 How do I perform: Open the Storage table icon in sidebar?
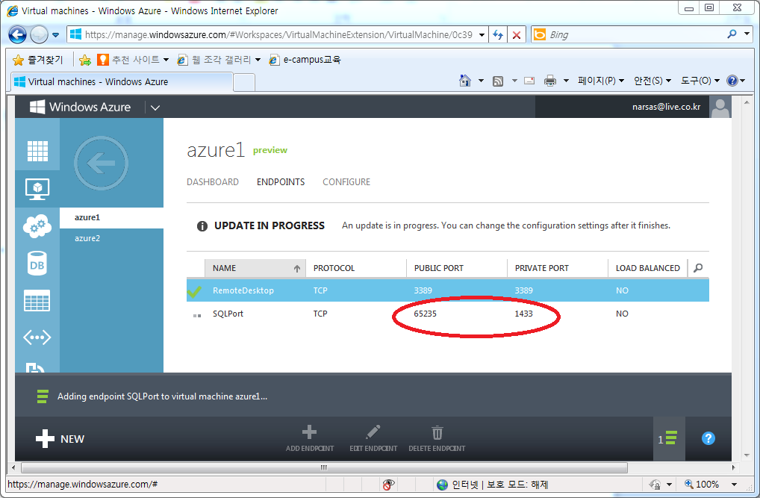pyautogui.click(x=37, y=300)
